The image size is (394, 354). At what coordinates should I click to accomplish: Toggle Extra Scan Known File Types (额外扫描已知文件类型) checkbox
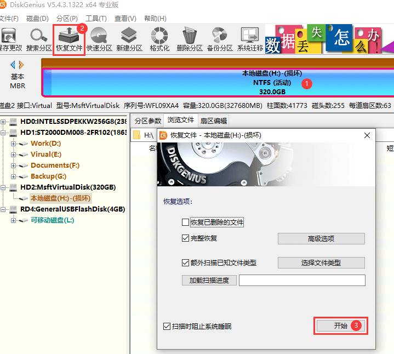coord(185,263)
